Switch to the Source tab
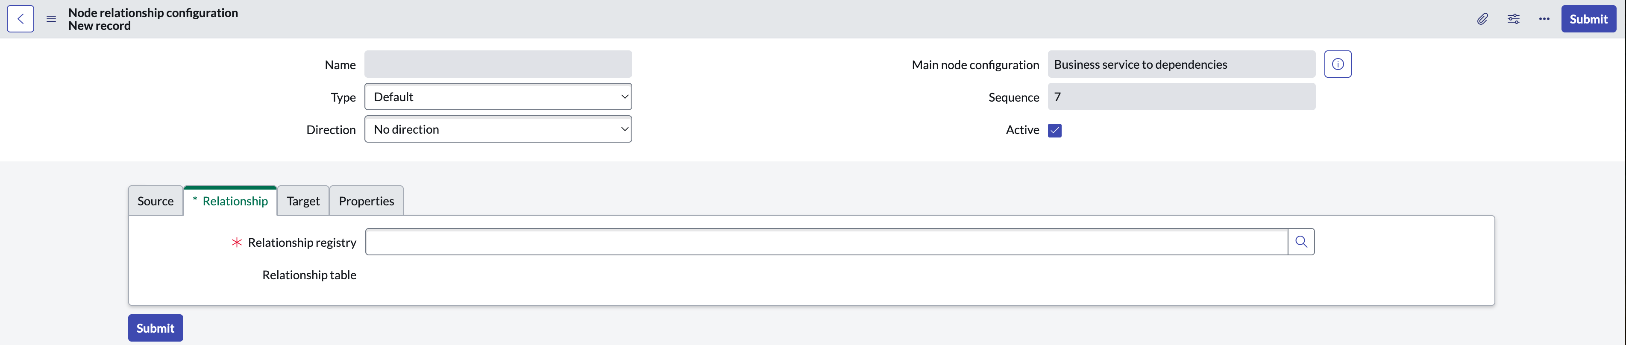 click(155, 201)
